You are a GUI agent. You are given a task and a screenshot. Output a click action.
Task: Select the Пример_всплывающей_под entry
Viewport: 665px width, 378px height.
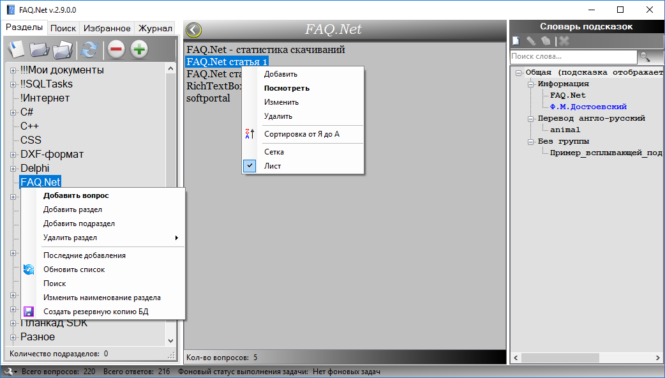click(x=606, y=153)
